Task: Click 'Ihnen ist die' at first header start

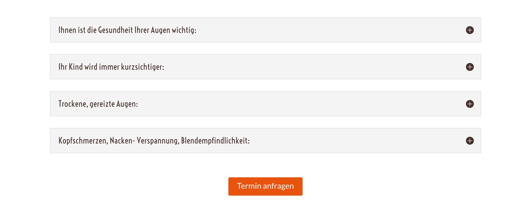Action: point(77,30)
